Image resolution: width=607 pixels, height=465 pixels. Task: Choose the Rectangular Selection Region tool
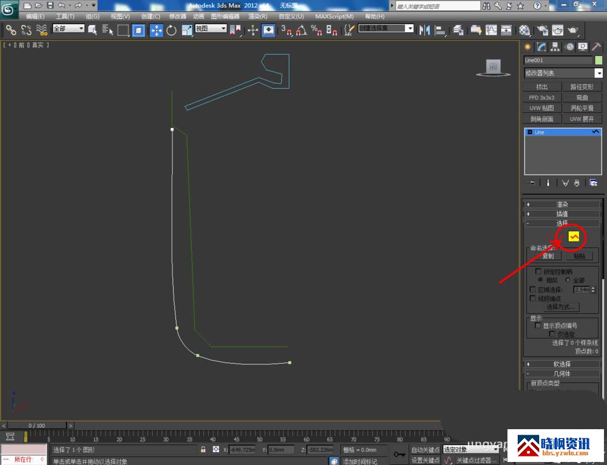(x=123, y=30)
